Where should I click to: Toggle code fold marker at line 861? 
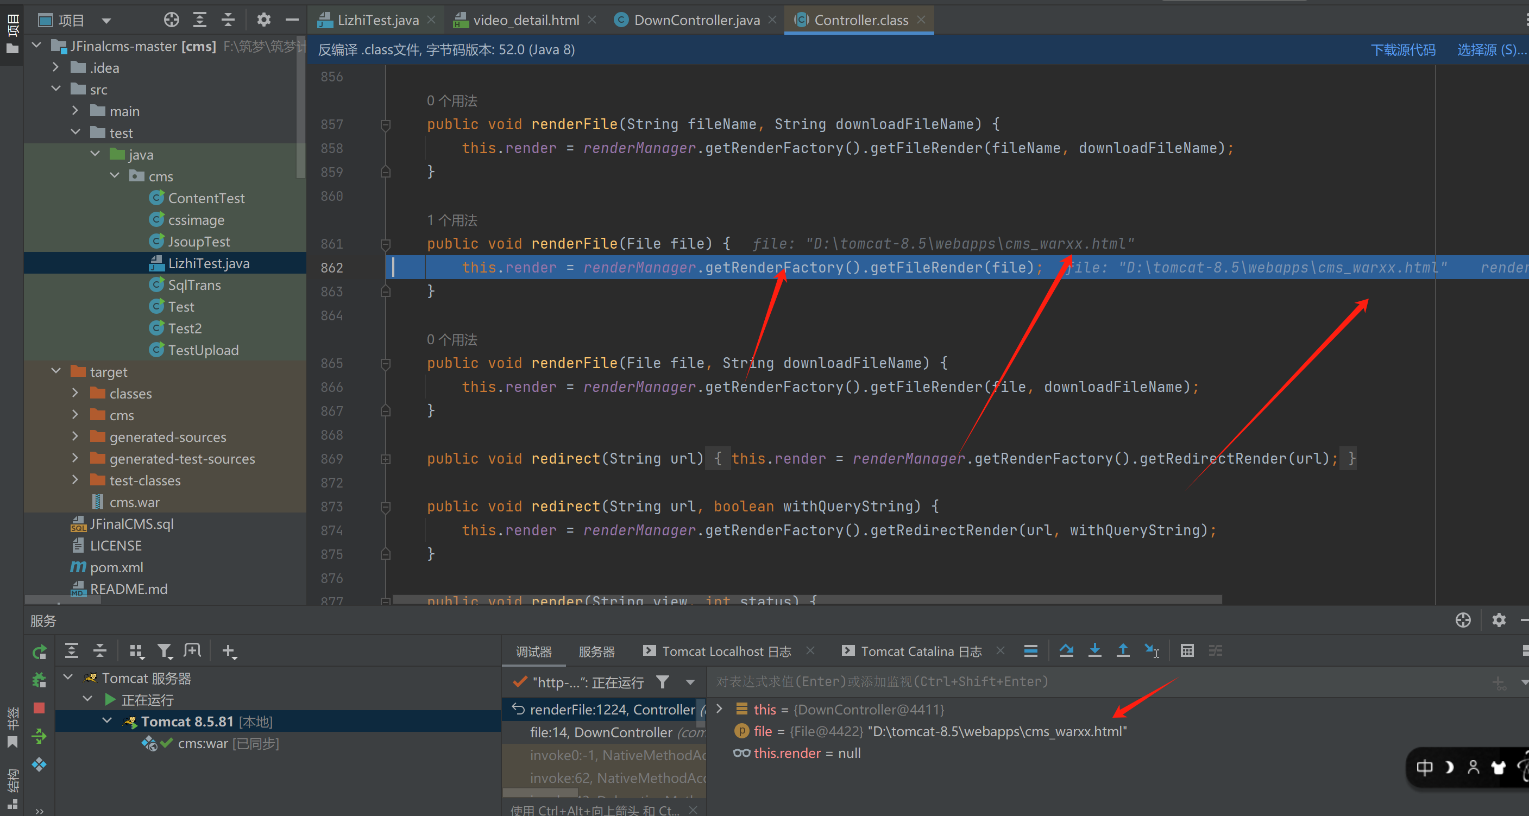(x=385, y=244)
